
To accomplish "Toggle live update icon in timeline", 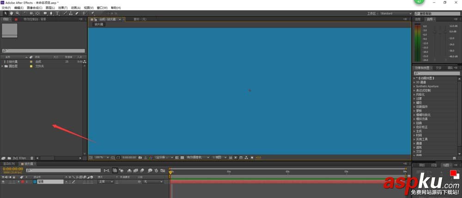I will [x=115, y=170].
